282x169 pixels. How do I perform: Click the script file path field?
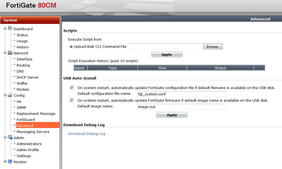pyautogui.click(x=165, y=46)
